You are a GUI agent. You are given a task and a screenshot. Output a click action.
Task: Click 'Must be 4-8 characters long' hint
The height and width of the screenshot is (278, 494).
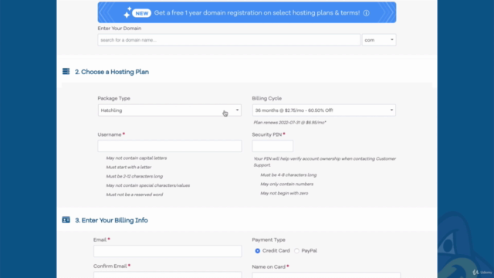289,175
